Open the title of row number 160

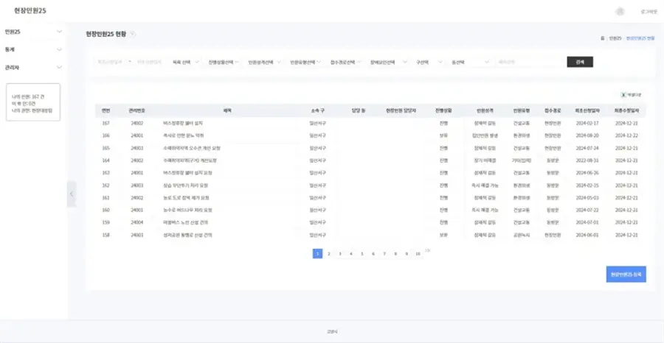187,210
